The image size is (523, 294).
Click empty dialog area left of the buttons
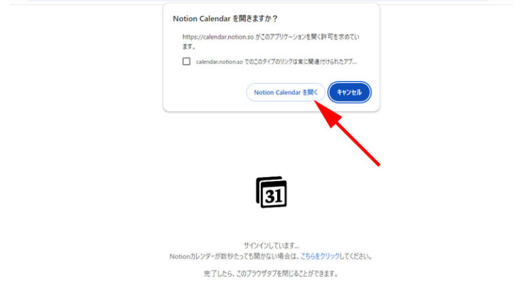tap(204, 93)
